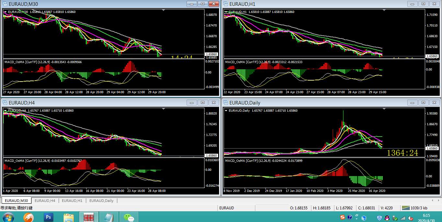Open WeChat from the taskbar
Screen dimensions: 442x222
coord(129,217)
